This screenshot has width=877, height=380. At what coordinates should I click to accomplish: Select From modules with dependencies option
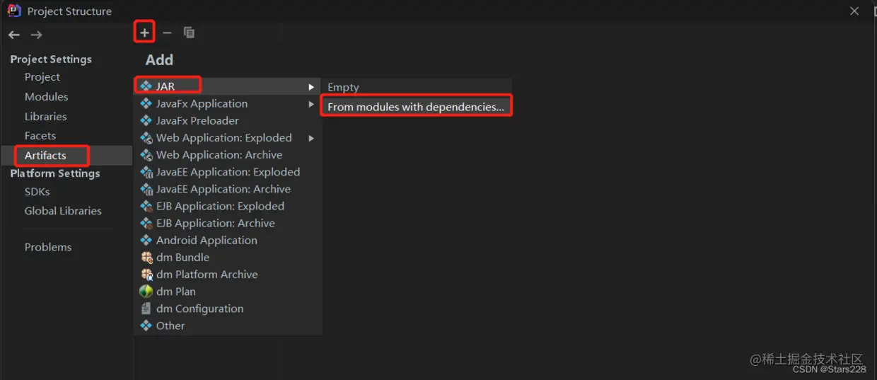pyautogui.click(x=416, y=107)
